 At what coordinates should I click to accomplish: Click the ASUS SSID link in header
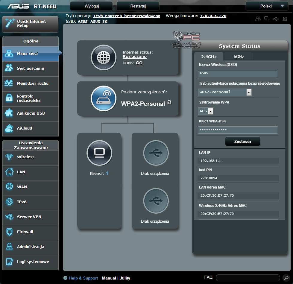point(83,22)
